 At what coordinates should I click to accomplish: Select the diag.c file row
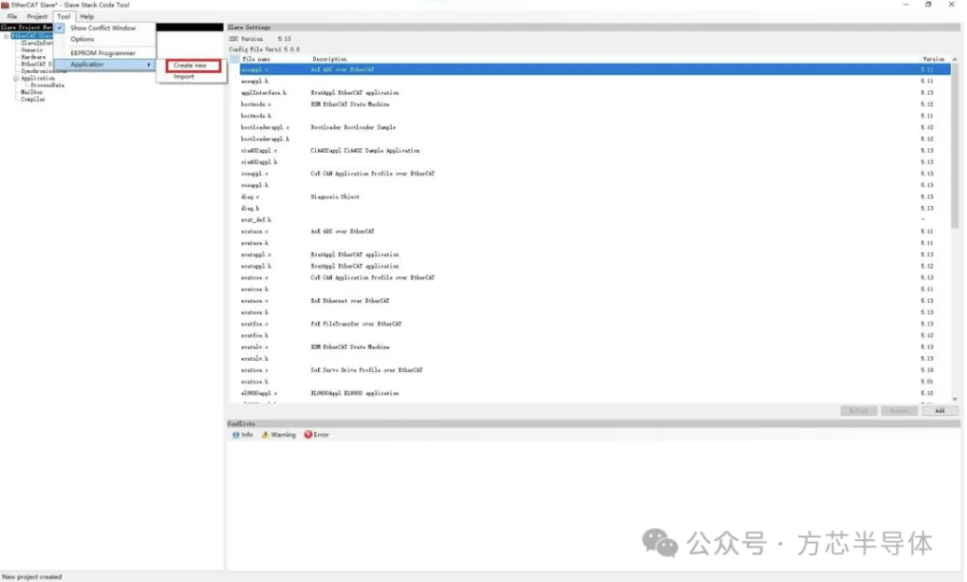[x=595, y=197]
